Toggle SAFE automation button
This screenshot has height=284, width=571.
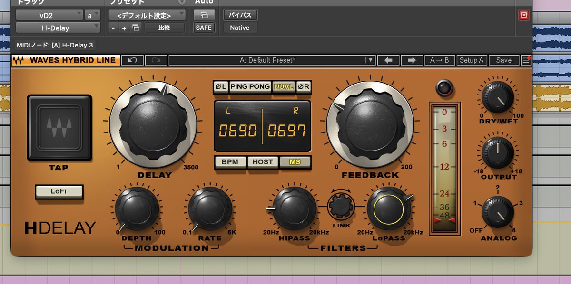(204, 28)
